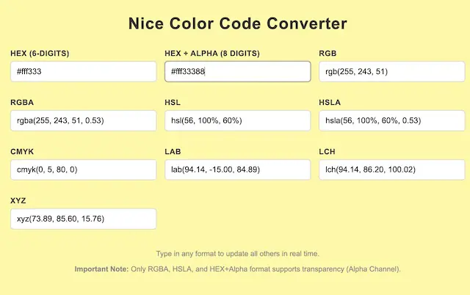Select the RGBA input field
This screenshot has height=295, width=470.
tap(83, 121)
